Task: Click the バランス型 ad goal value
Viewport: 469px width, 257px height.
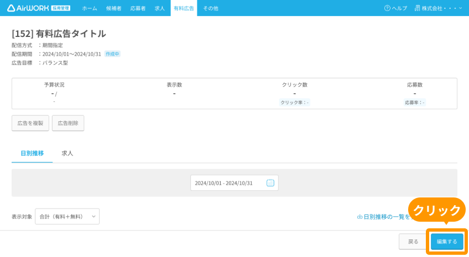Action: [55, 63]
